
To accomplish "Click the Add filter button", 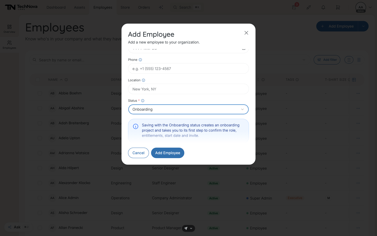I will click(327, 60).
